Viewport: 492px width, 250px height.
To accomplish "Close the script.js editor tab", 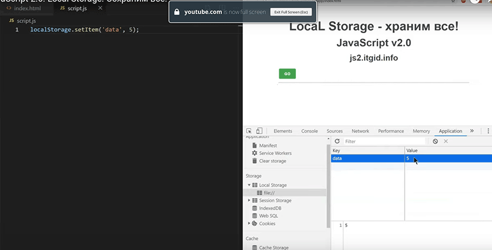I will [100, 9].
